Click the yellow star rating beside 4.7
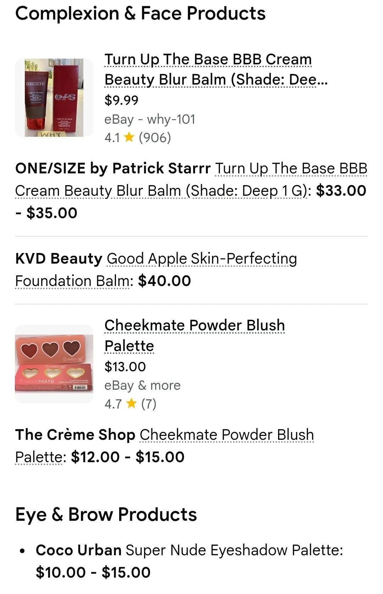The width and height of the screenshot is (383, 594). (x=131, y=404)
